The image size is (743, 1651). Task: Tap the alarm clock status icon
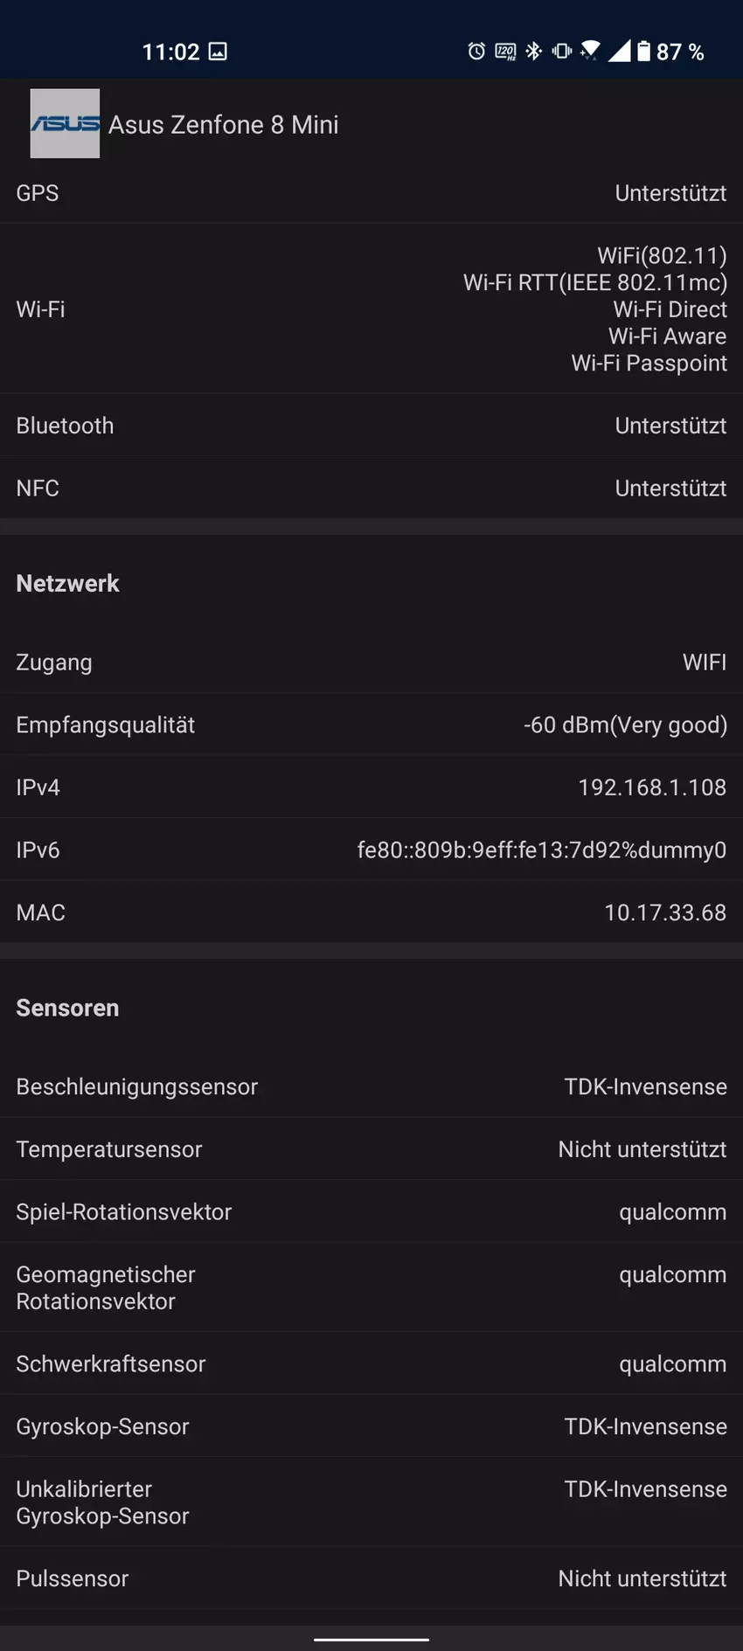(476, 52)
